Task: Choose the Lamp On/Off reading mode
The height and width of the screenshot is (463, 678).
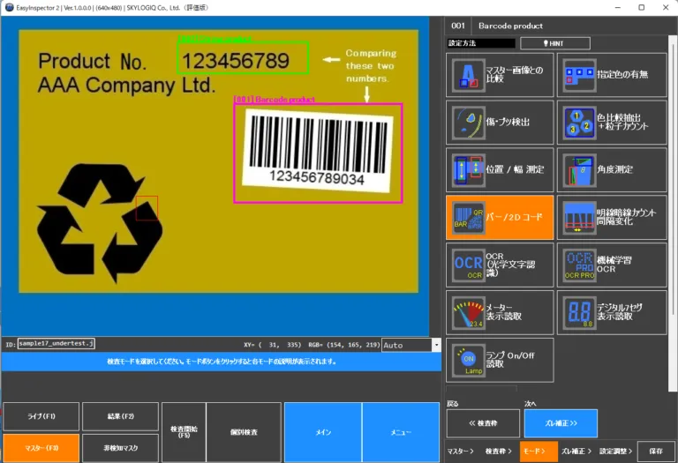Action: click(x=500, y=360)
